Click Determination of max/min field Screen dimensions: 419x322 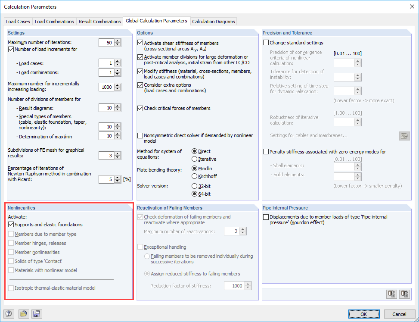(106, 136)
